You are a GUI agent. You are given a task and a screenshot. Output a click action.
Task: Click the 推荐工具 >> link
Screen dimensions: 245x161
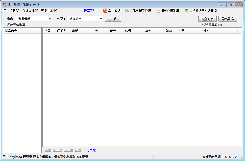(x=92, y=11)
